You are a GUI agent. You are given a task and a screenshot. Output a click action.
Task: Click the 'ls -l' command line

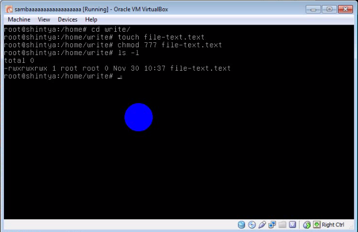click(71, 53)
